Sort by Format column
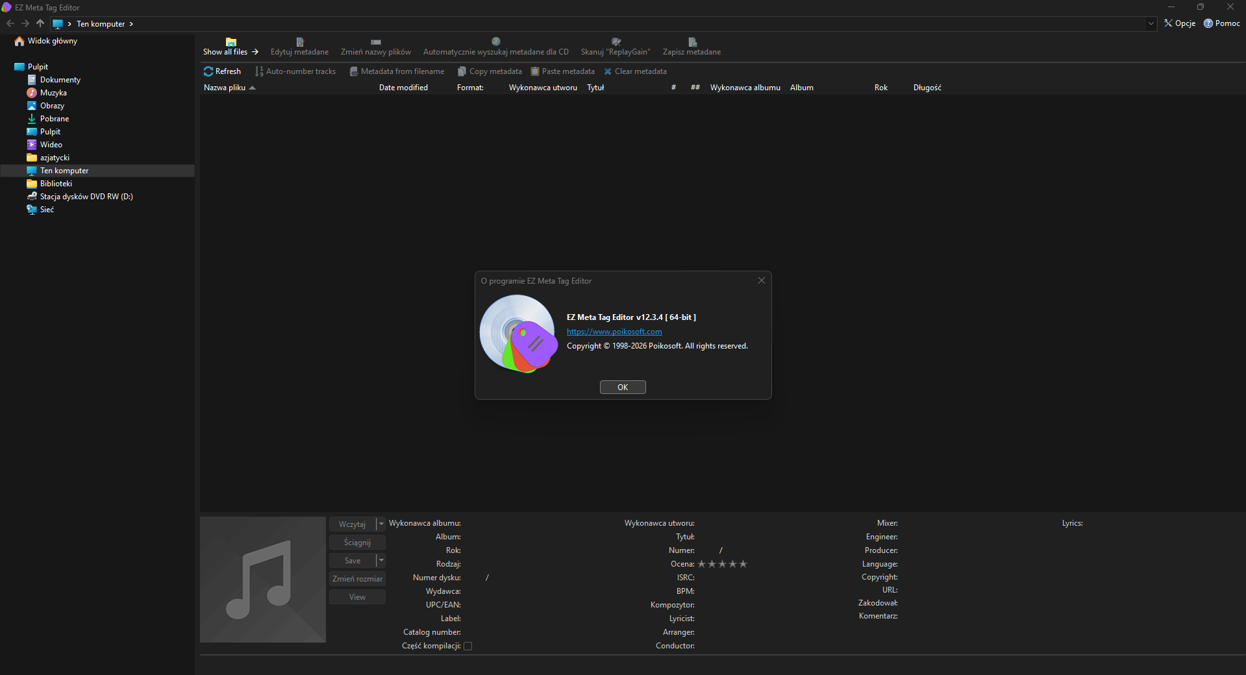Viewport: 1246px width, 675px height. click(470, 88)
